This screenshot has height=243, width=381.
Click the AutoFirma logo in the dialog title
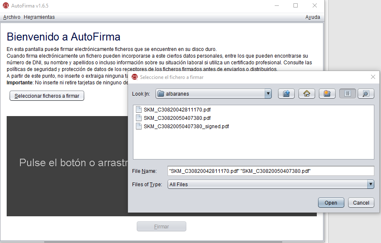[x=134, y=77]
